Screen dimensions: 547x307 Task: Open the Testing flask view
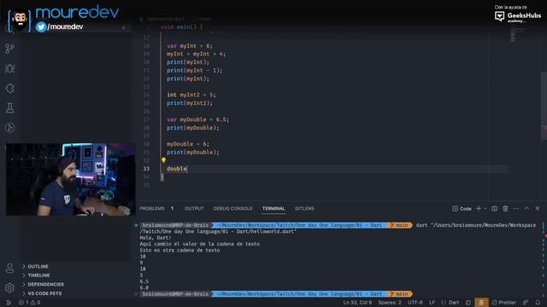[9, 108]
